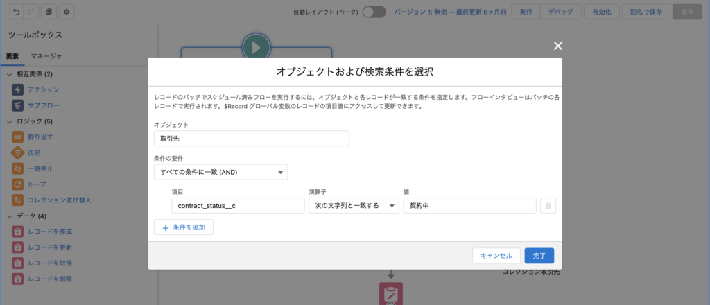Image resolution: width=710 pixels, height=305 pixels.
Task: Click the キャンセル button
Action: [496, 256]
